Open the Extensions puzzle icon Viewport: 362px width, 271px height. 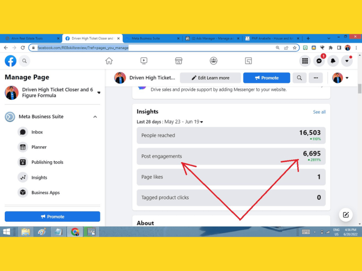(331, 48)
